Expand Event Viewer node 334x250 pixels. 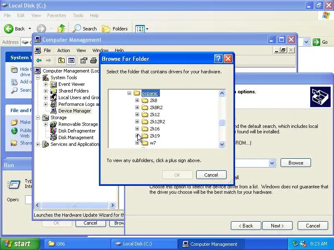46,85
